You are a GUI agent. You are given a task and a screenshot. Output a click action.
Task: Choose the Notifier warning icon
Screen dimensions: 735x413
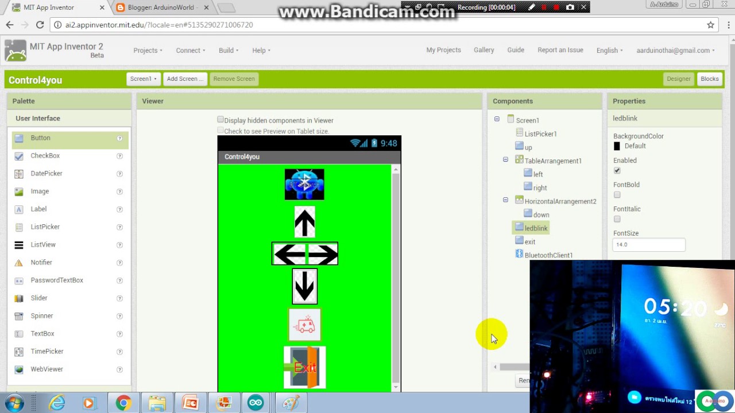pyautogui.click(x=19, y=263)
